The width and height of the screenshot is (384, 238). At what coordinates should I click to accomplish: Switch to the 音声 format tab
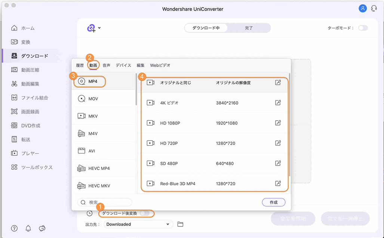(106, 65)
